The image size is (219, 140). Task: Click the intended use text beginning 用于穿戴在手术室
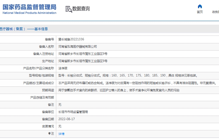click(119, 90)
